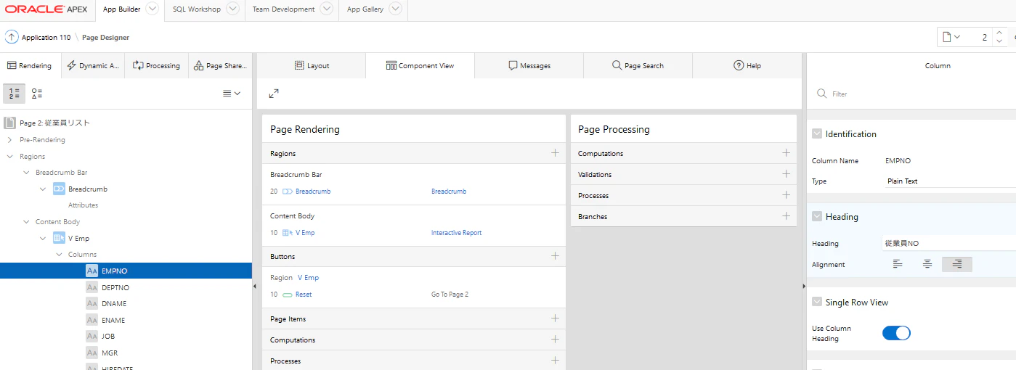Collapse the Heading property group

pyautogui.click(x=817, y=216)
